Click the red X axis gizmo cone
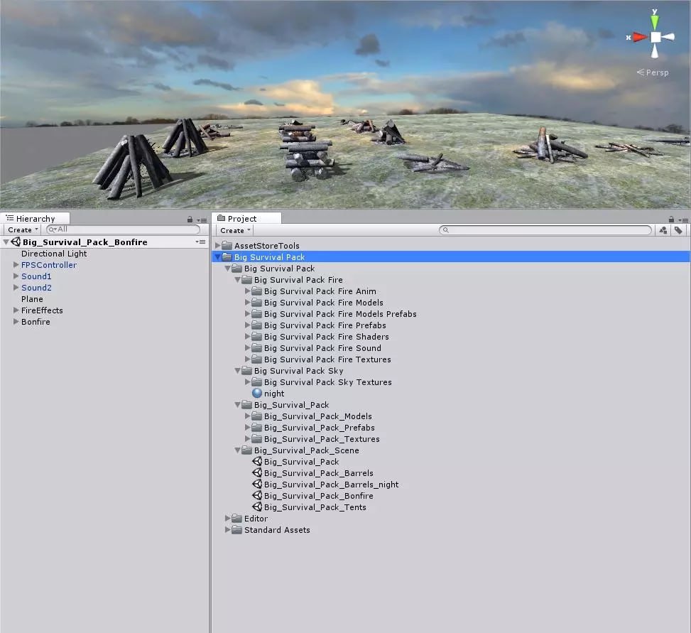The height and width of the screenshot is (633, 691). 640,37
